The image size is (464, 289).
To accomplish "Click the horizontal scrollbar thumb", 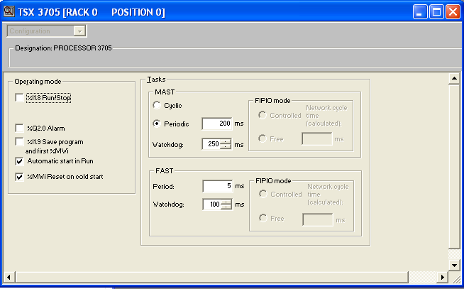I will coord(211,277).
